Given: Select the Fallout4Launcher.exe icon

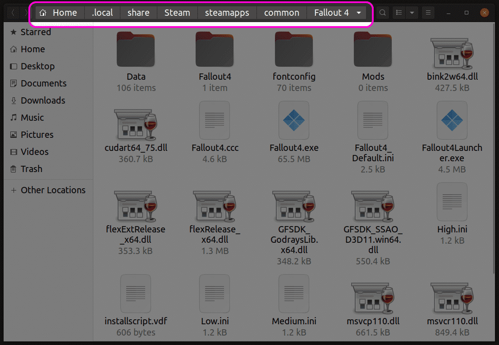Looking at the screenshot, I should 452,120.
